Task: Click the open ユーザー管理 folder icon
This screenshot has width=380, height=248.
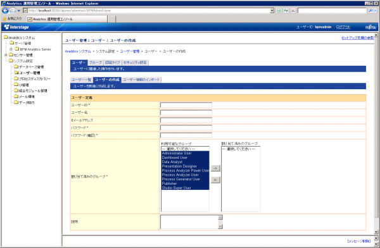Action: tap(16, 73)
